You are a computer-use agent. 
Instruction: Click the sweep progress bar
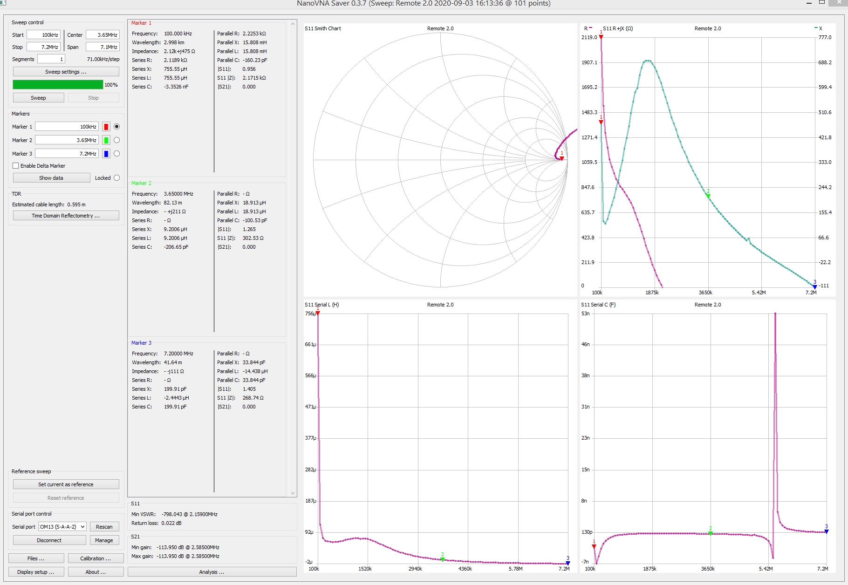pyautogui.click(x=58, y=85)
